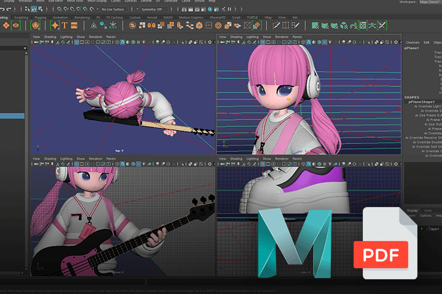442x294 pixels.
Task: Click the orange T Type tool shelf icon
Action: (64, 25)
